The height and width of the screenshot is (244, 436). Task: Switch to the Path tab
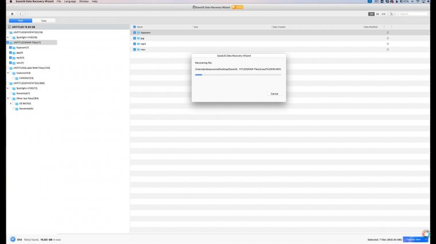(21, 21)
